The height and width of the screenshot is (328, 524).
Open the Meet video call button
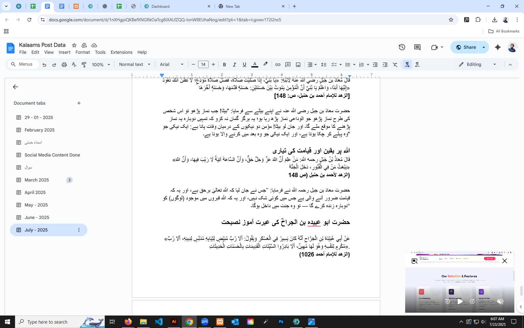[x=437, y=47]
